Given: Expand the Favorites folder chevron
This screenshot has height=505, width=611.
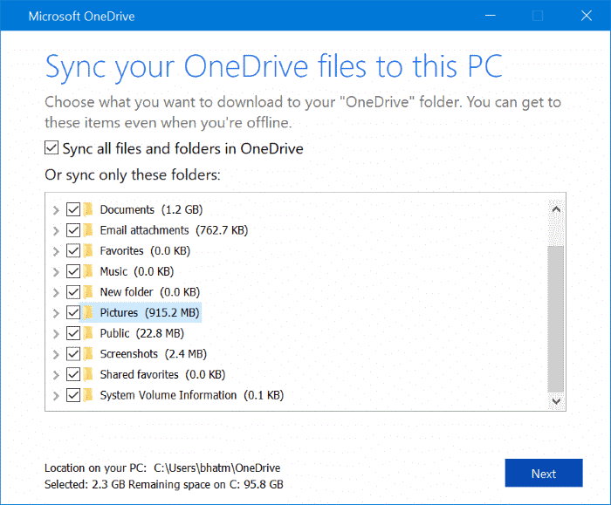Looking at the screenshot, I should tap(56, 251).
